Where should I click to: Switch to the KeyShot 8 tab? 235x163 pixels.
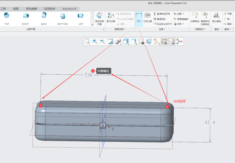pyautogui.click(x=69, y=9)
